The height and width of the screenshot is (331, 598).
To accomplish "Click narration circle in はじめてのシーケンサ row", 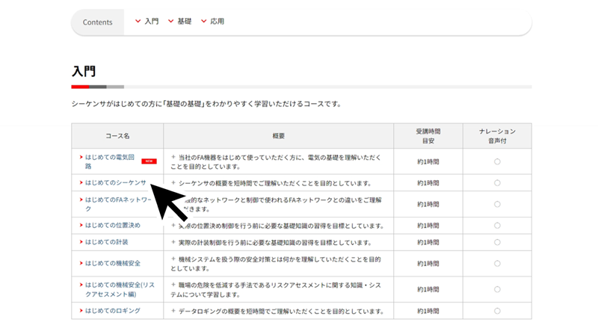I will pos(497,183).
